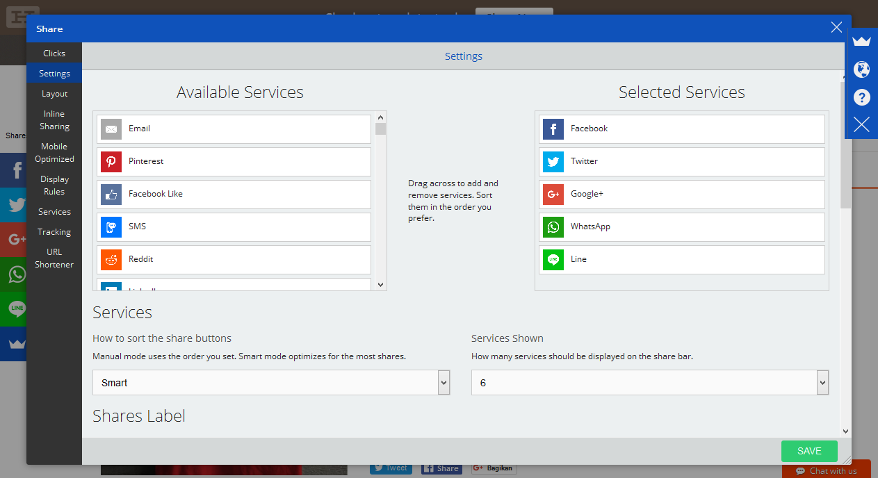Click the X icon in right blue sidebar
The image size is (878, 478).
861,125
